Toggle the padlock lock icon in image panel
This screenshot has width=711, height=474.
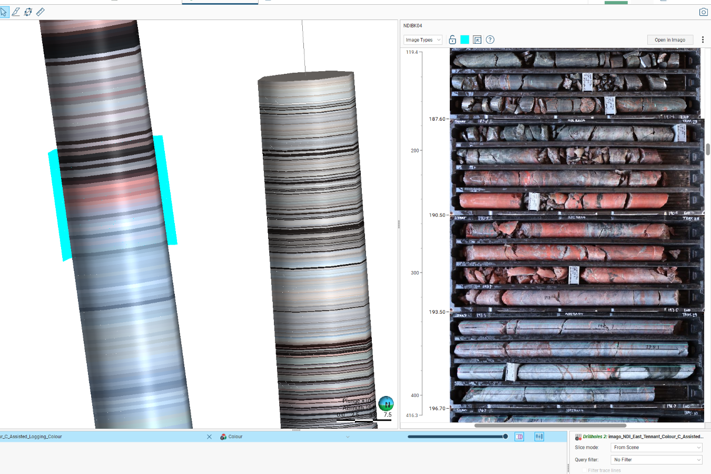[x=452, y=40]
